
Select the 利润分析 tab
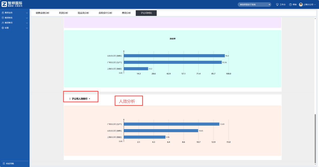(x=63, y=13)
